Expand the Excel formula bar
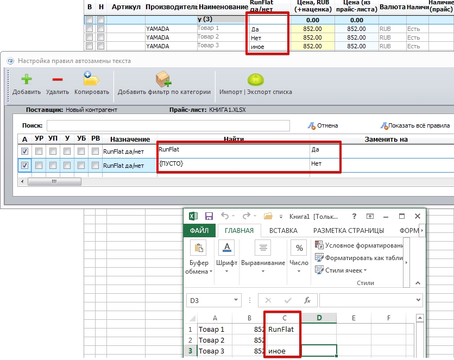The width and height of the screenshot is (454, 360). click(x=418, y=300)
